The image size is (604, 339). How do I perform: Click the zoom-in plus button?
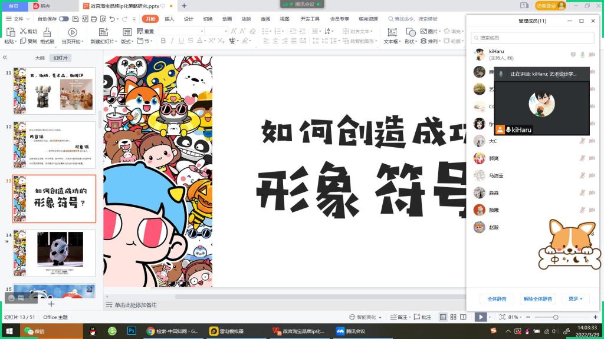pyautogui.click(x=595, y=317)
